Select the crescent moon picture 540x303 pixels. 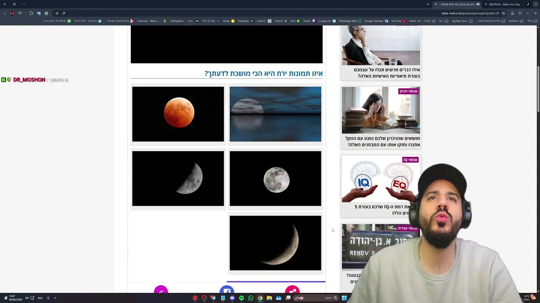tap(275, 243)
